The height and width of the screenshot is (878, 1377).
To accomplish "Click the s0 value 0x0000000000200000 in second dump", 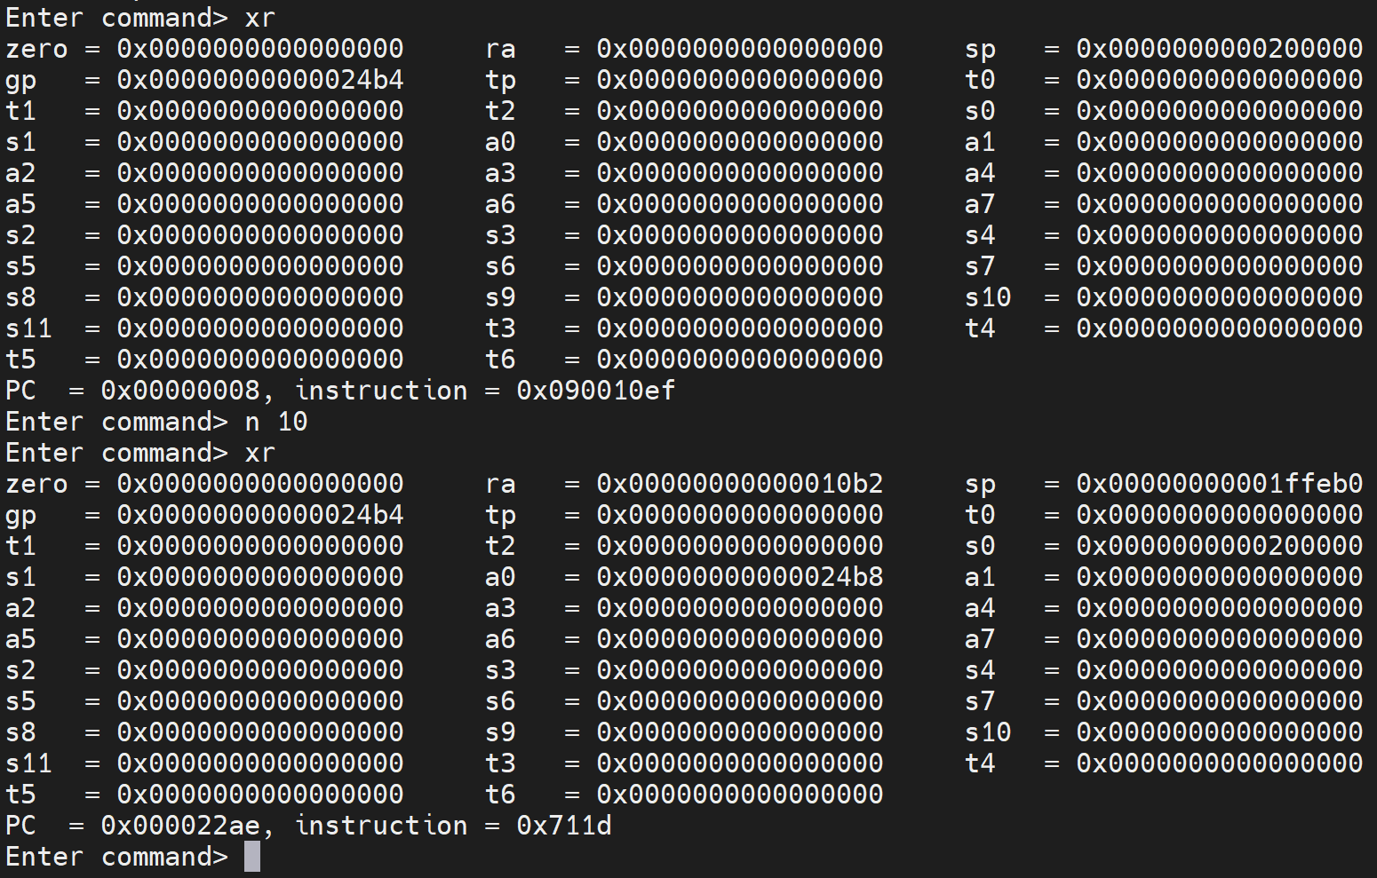I will click(1219, 546).
